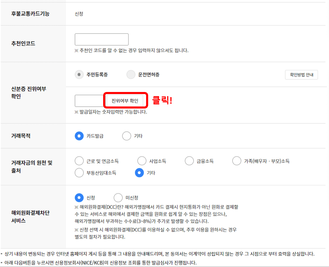
Task: Choose 가족(배우자·부모)소득 as fund source
Action: point(236,161)
